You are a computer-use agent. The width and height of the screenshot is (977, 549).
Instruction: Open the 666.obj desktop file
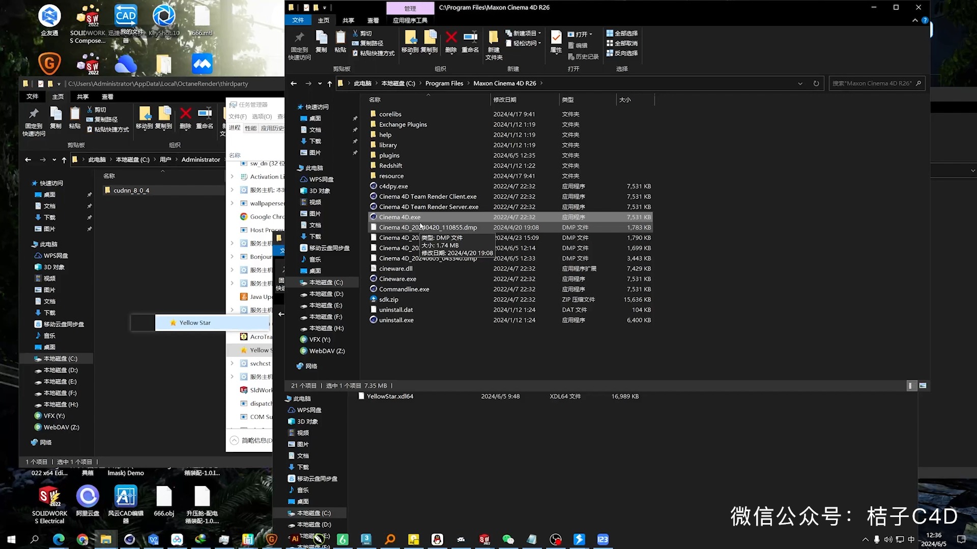[164, 501]
